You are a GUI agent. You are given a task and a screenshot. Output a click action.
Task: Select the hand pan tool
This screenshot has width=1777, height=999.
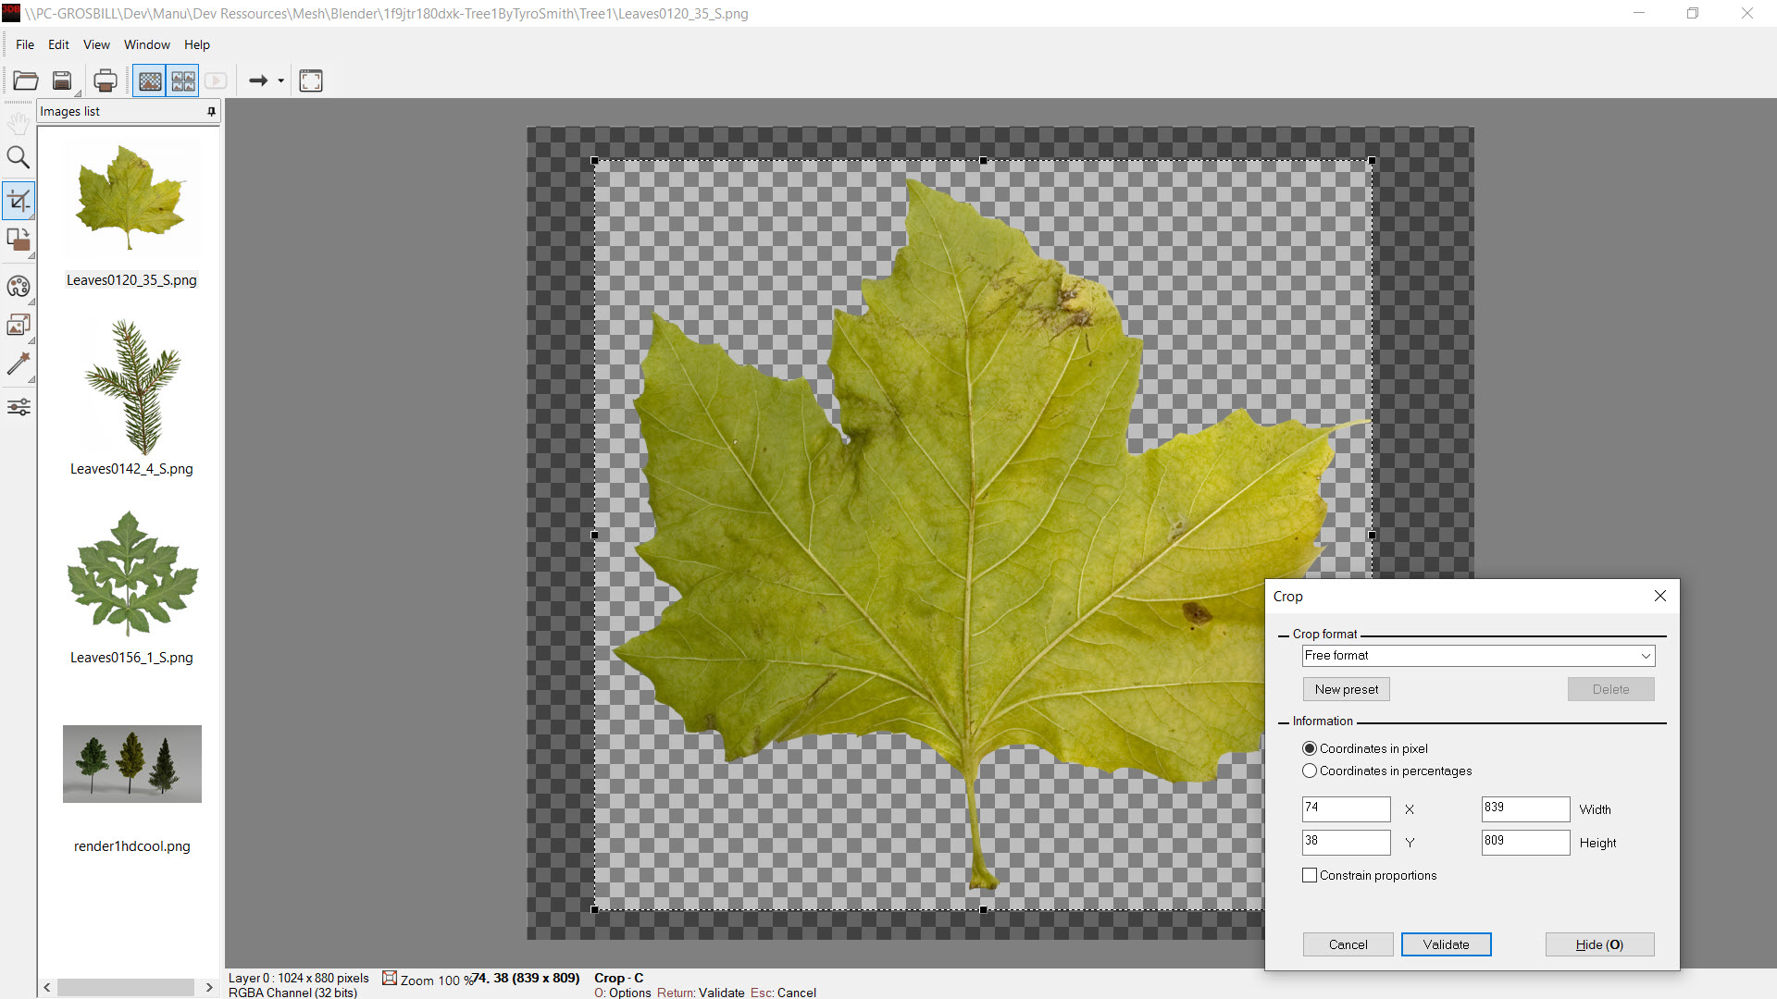19,122
